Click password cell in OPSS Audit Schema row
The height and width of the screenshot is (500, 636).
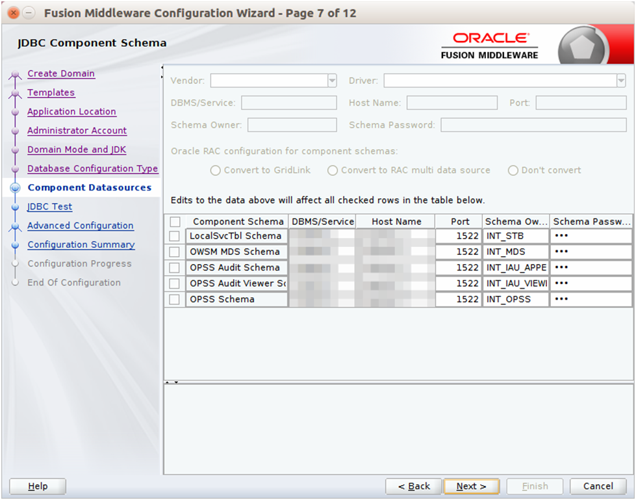[591, 268]
